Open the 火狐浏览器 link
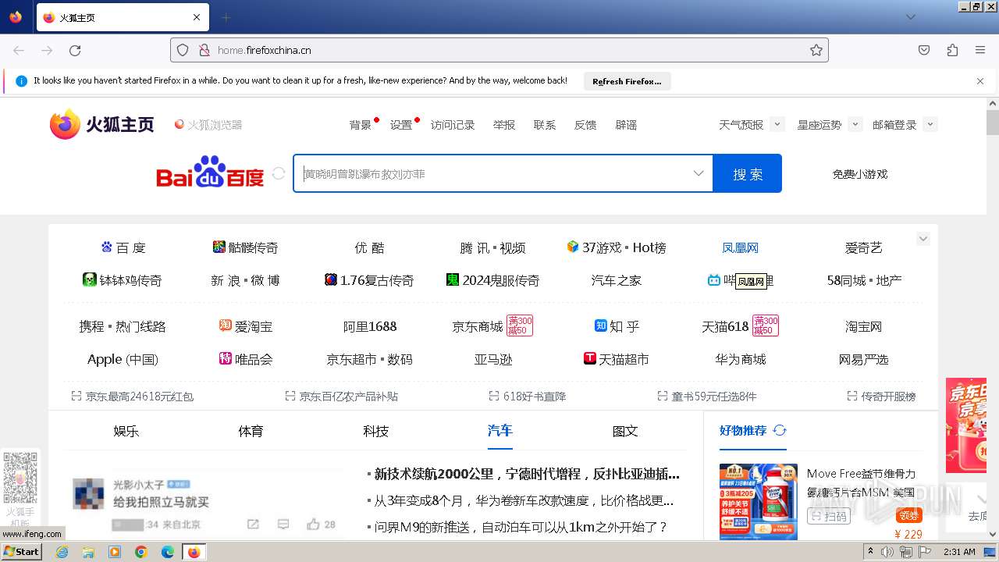999x562 pixels. coord(208,125)
